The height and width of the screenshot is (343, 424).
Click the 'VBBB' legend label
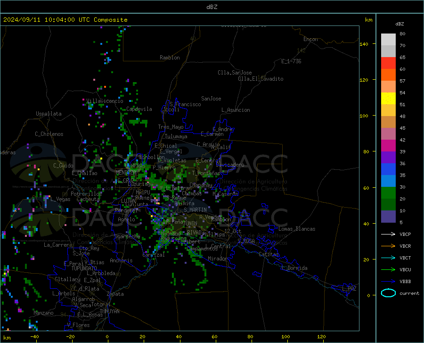pos(405,282)
